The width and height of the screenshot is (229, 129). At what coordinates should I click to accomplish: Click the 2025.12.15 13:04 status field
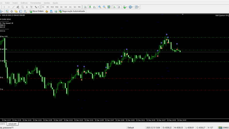click(153, 128)
